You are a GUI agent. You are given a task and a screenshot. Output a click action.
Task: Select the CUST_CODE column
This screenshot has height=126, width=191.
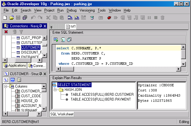coord(31,96)
